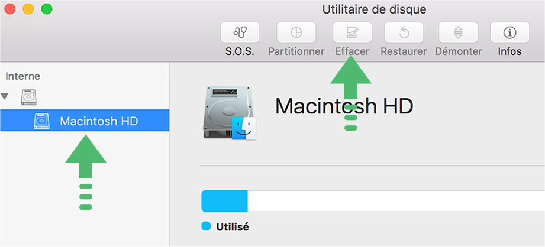Click the Infos label in toolbar
This screenshot has height=247, width=545.
[509, 51]
